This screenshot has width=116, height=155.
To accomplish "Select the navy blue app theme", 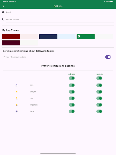I will point(57,37).
